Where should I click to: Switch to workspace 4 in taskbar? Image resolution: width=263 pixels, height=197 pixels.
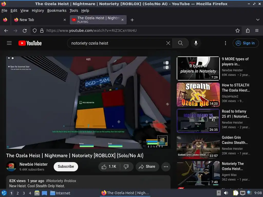pos(30,193)
